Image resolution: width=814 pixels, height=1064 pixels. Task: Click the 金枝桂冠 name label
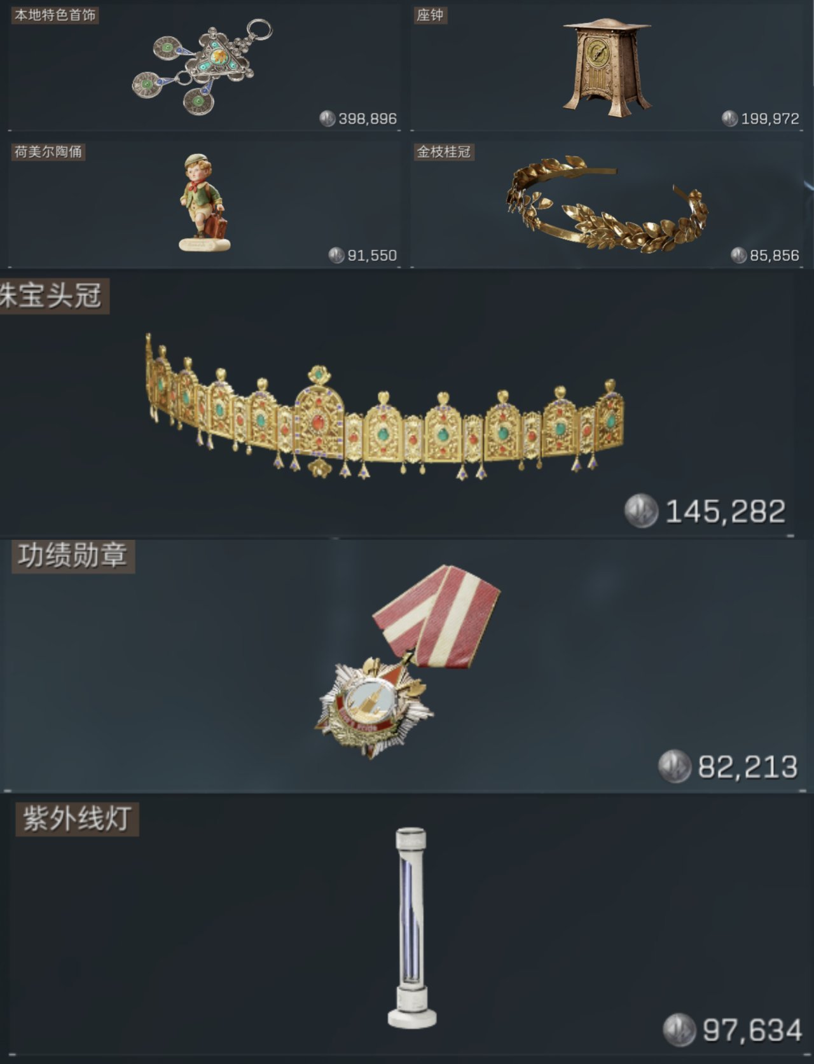click(443, 151)
